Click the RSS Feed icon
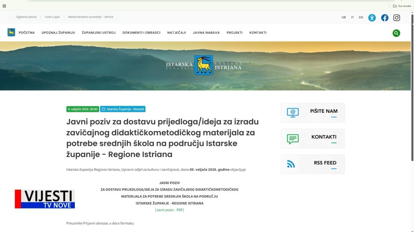Image resolution: width=414 pixels, height=232 pixels. (291, 164)
